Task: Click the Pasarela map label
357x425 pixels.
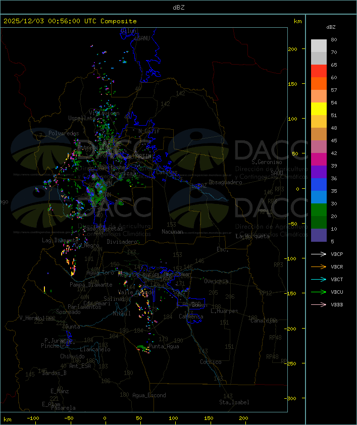Action: pyautogui.click(x=63, y=408)
